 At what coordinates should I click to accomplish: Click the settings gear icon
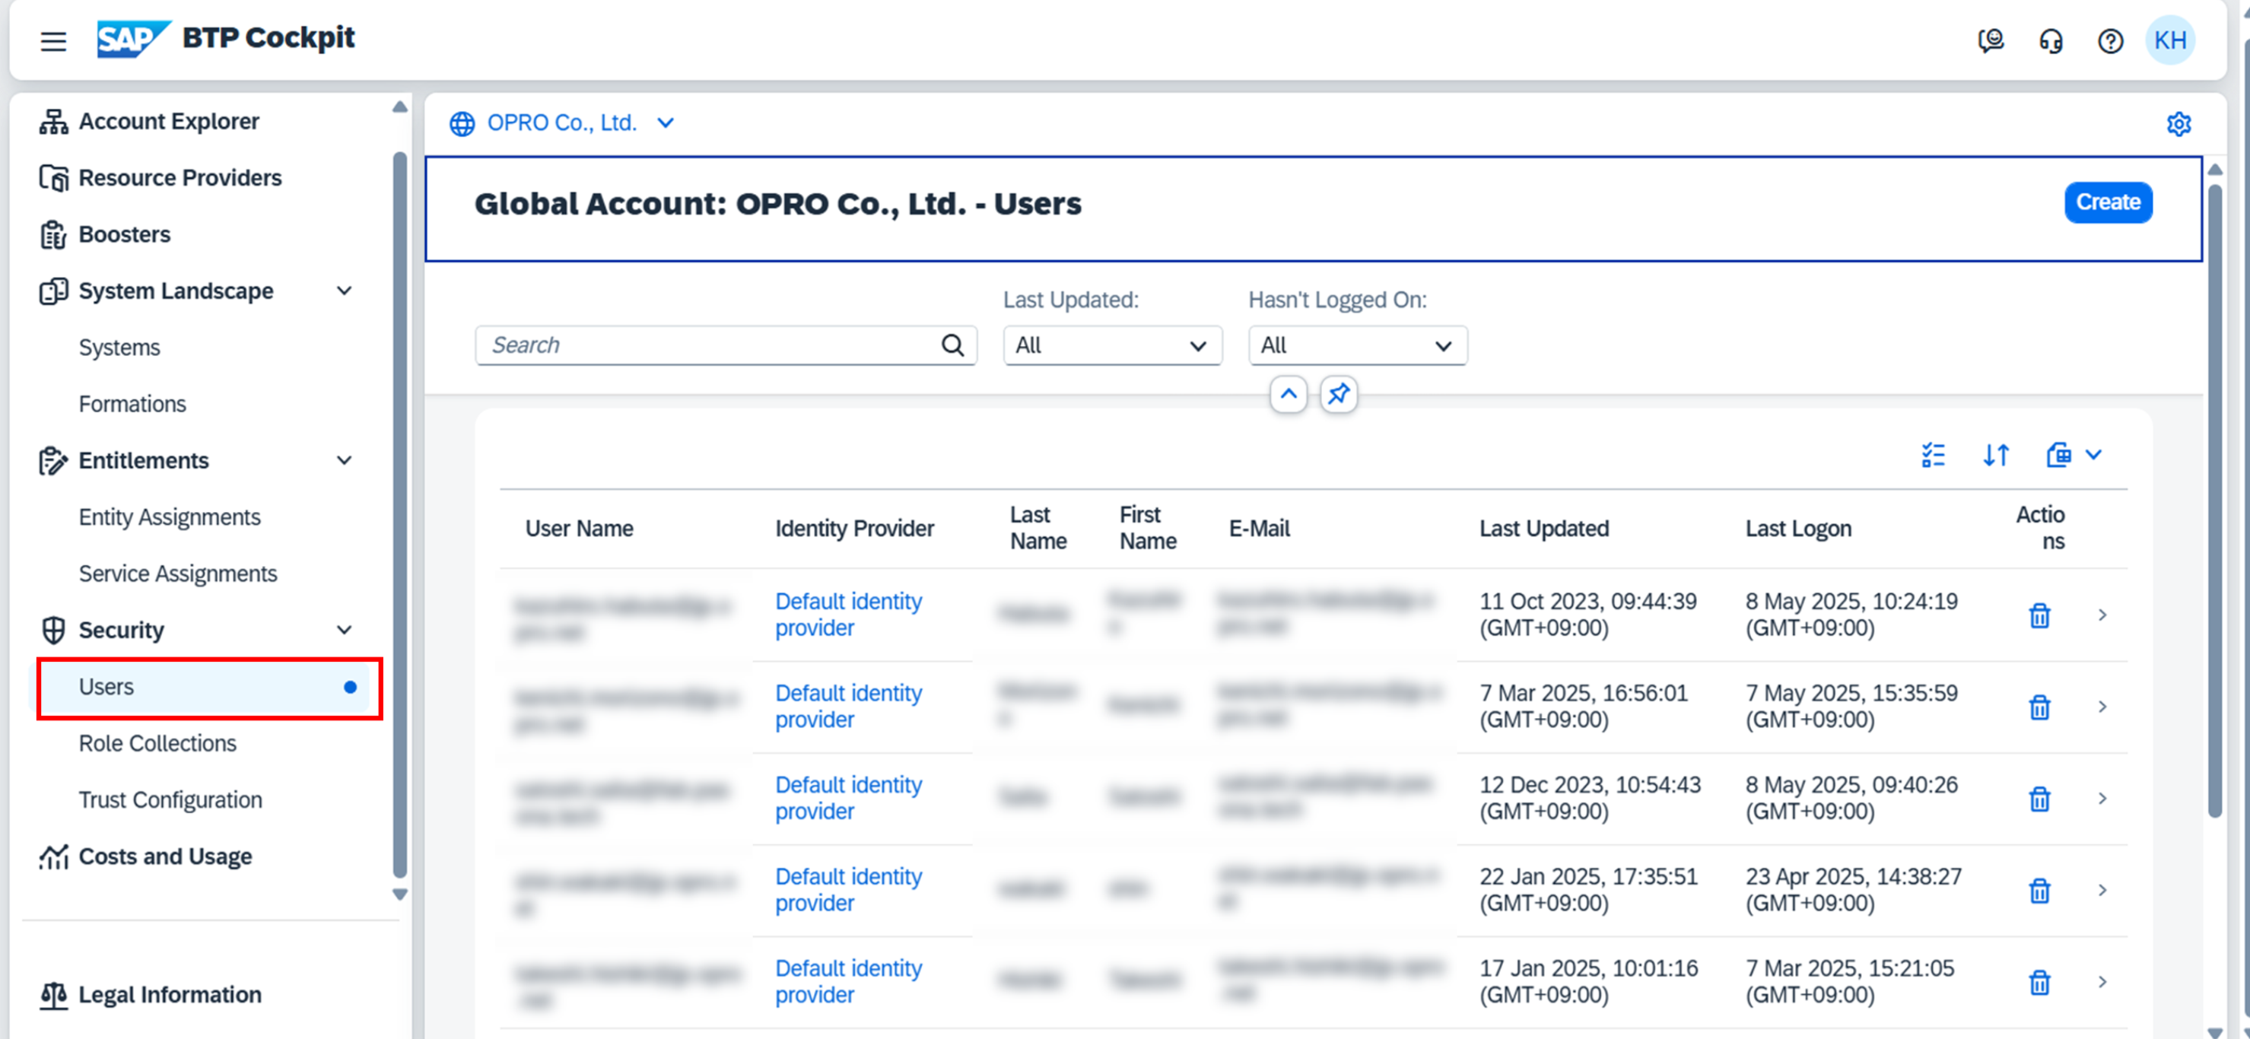click(x=2178, y=124)
